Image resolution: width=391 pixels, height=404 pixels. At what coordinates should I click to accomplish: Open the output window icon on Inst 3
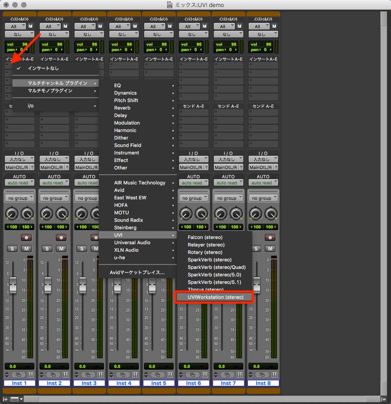[88, 375]
